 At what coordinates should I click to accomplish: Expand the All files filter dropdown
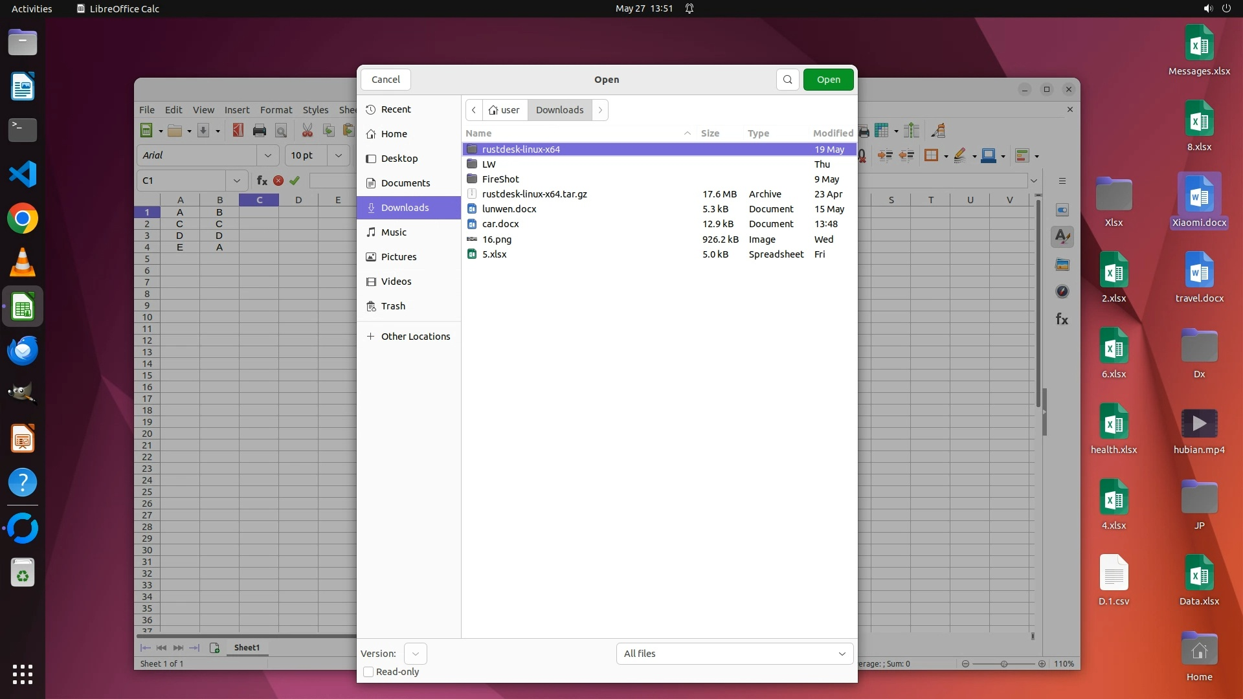pyautogui.click(x=734, y=654)
